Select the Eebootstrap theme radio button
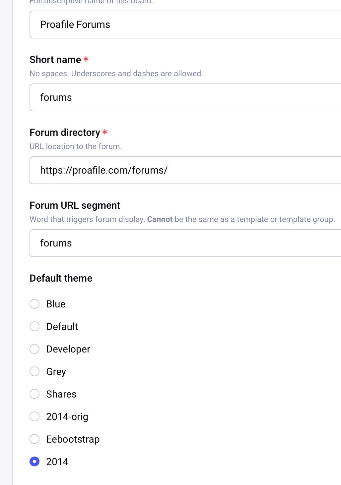The height and width of the screenshot is (485, 341). [x=34, y=439]
